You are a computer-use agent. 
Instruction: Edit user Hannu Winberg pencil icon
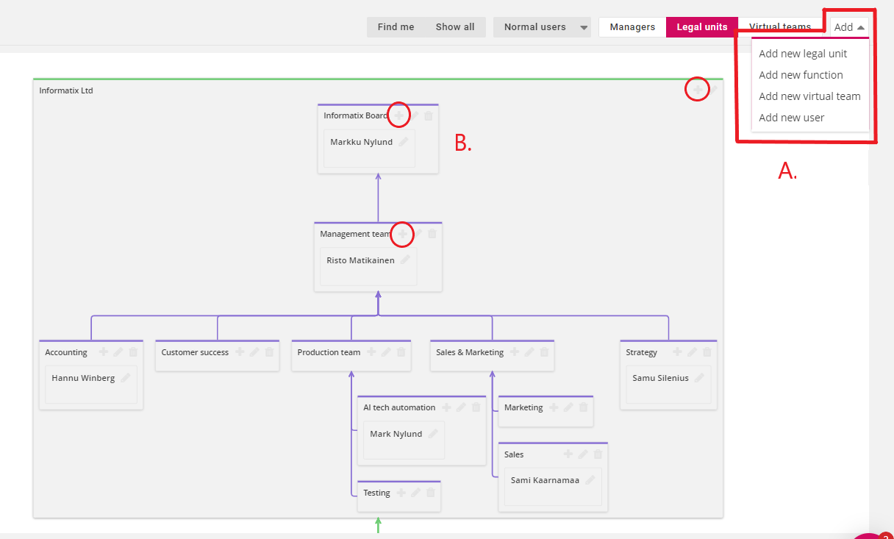125,378
